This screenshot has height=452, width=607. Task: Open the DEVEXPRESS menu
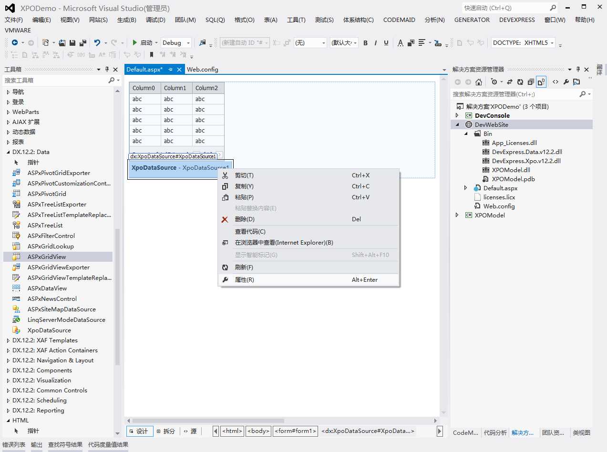coord(517,20)
